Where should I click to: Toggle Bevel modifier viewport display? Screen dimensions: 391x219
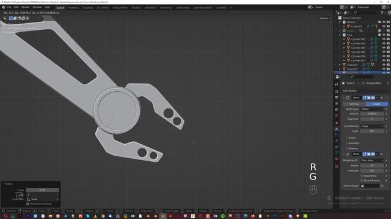coord(369,98)
